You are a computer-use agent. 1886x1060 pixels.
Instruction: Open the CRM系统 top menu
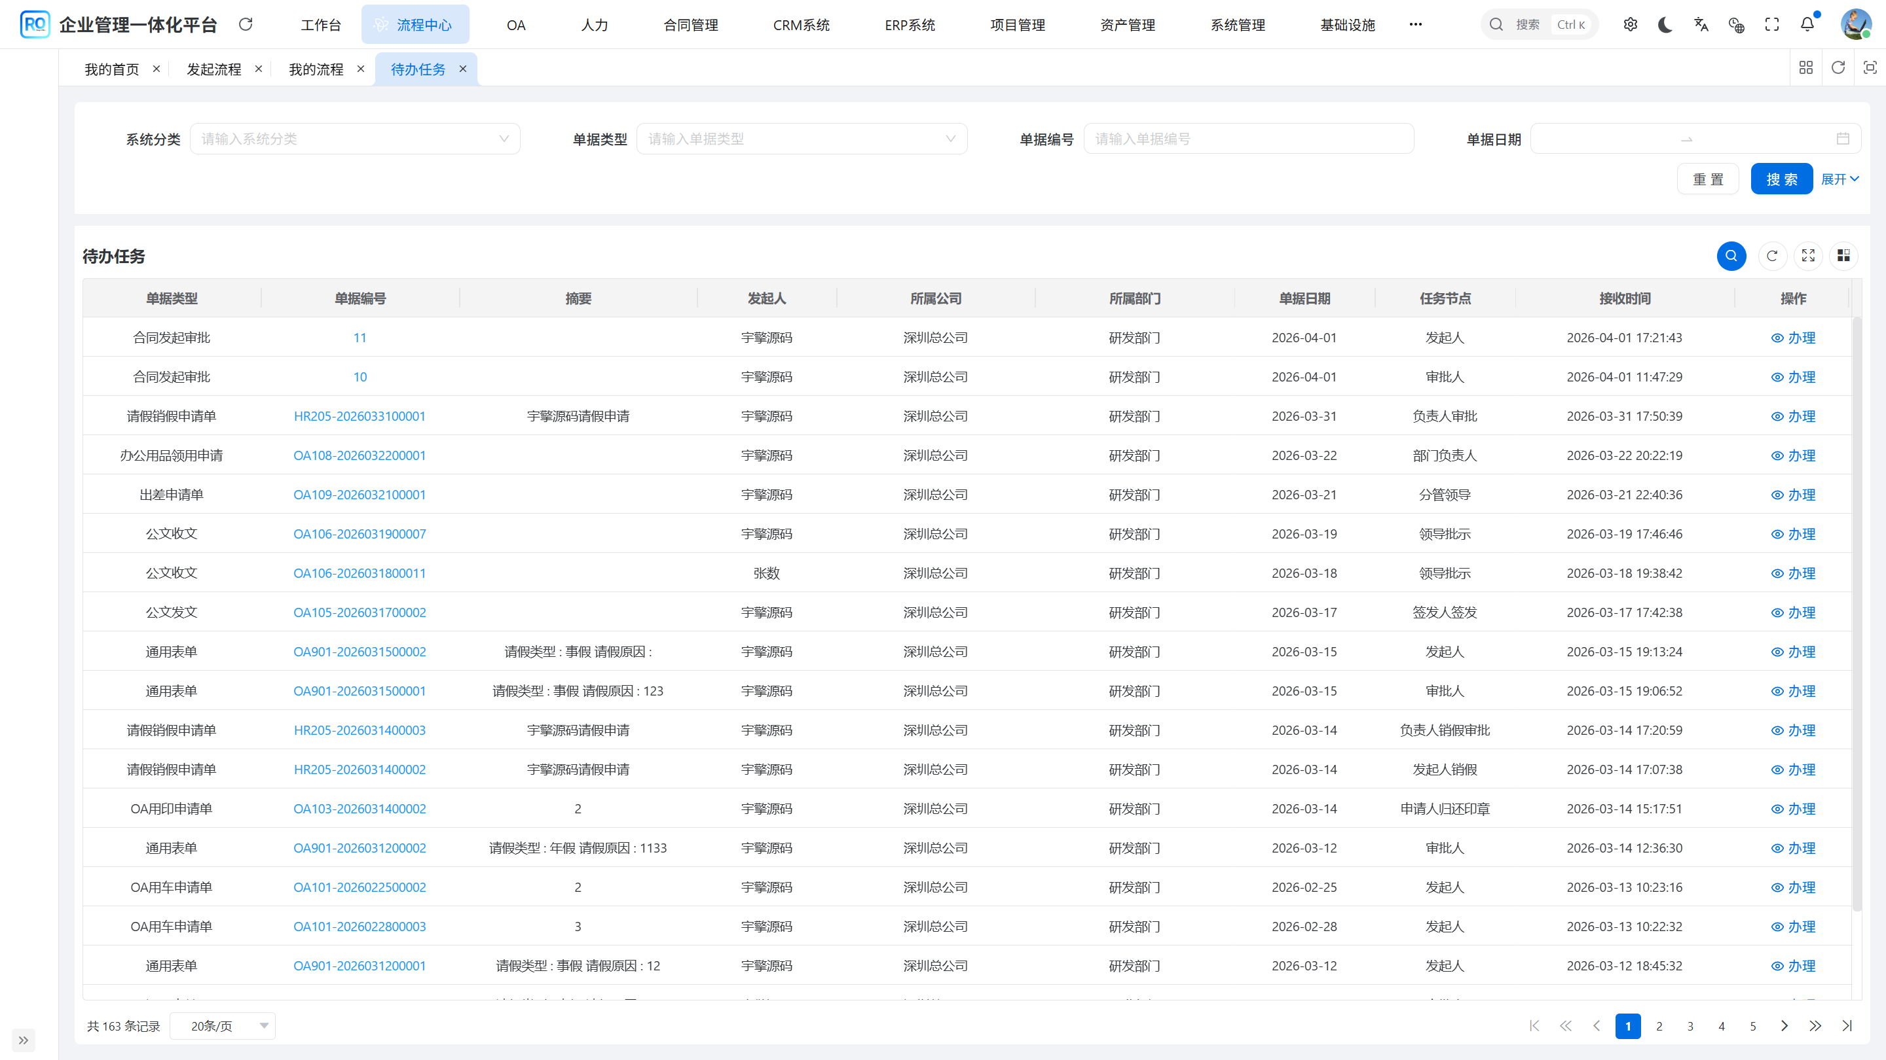point(801,25)
